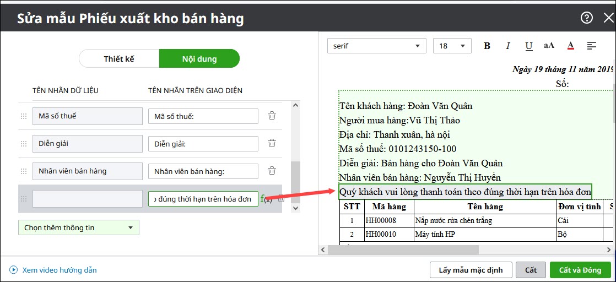The width and height of the screenshot is (616, 282).
Task: Click the Mã số thuế data label field
Action: [87, 116]
